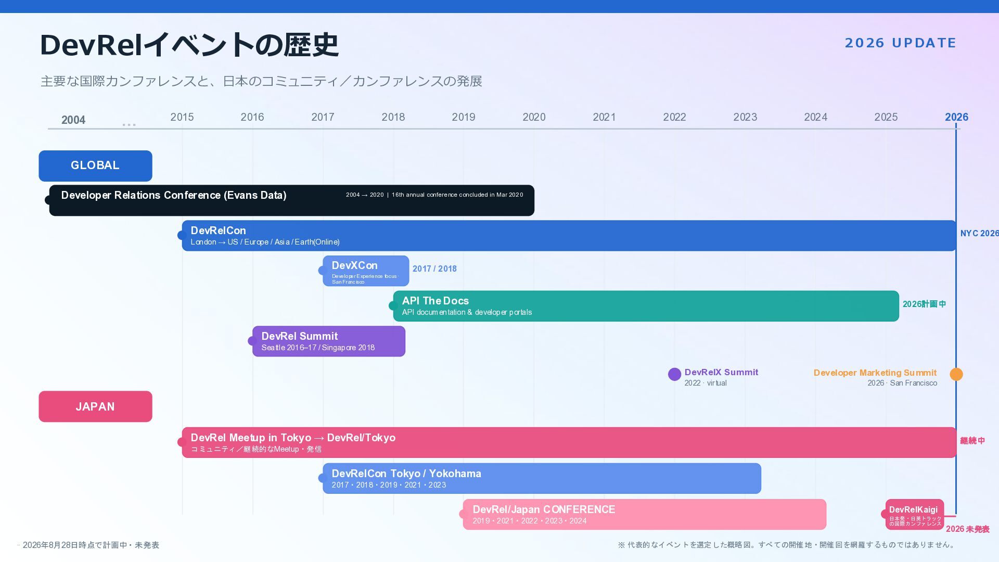
Task: Click the note "16th annual conference concluded in Mar 2020"
Action: (457, 195)
